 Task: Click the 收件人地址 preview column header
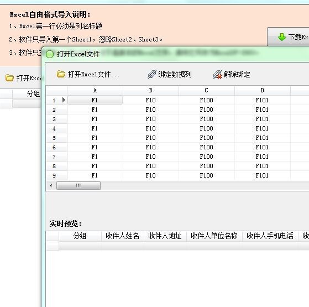[x=165, y=236]
